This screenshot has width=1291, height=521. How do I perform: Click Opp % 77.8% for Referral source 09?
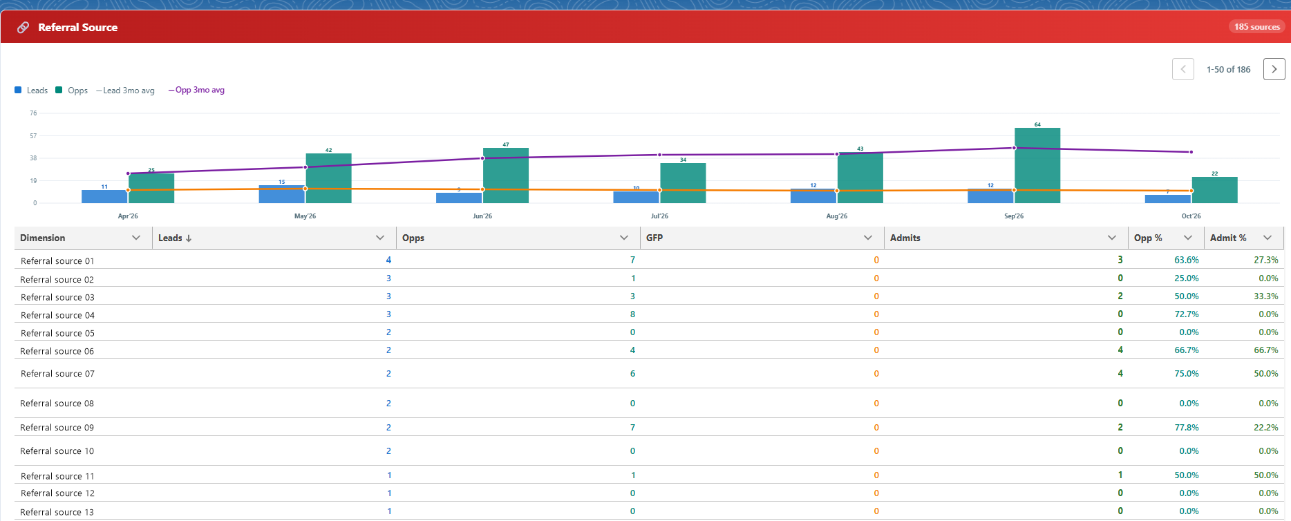point(1187,427)
